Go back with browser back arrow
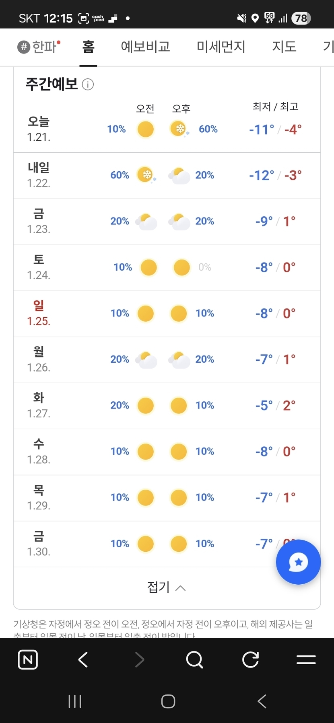The image size is (334, 723). [83, 659]
